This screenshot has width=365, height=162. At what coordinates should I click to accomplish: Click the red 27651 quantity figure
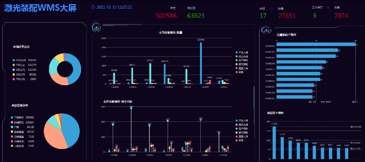pyautogui.click(x=287, y=16)
